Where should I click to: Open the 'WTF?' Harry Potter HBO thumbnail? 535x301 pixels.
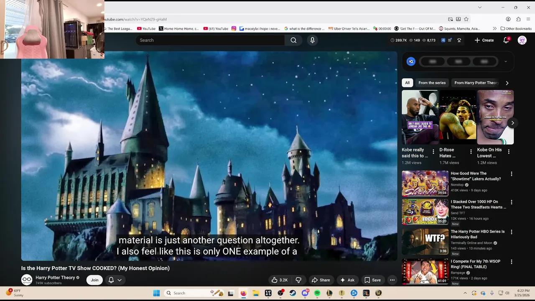point(425,241)
